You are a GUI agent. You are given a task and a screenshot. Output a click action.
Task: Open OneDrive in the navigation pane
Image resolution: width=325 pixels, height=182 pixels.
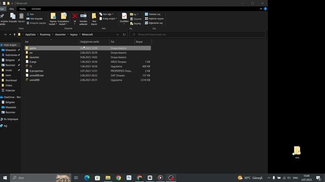pos(10,97)
